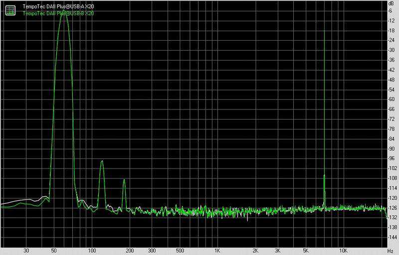Click the 500 frequency axis label
The height and width of the screenshot is (255, 399).
click(x=180, y=251)
